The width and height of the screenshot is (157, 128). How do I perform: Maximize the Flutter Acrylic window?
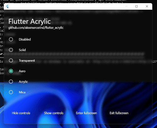pyautogui.click(x=136, y=6)
